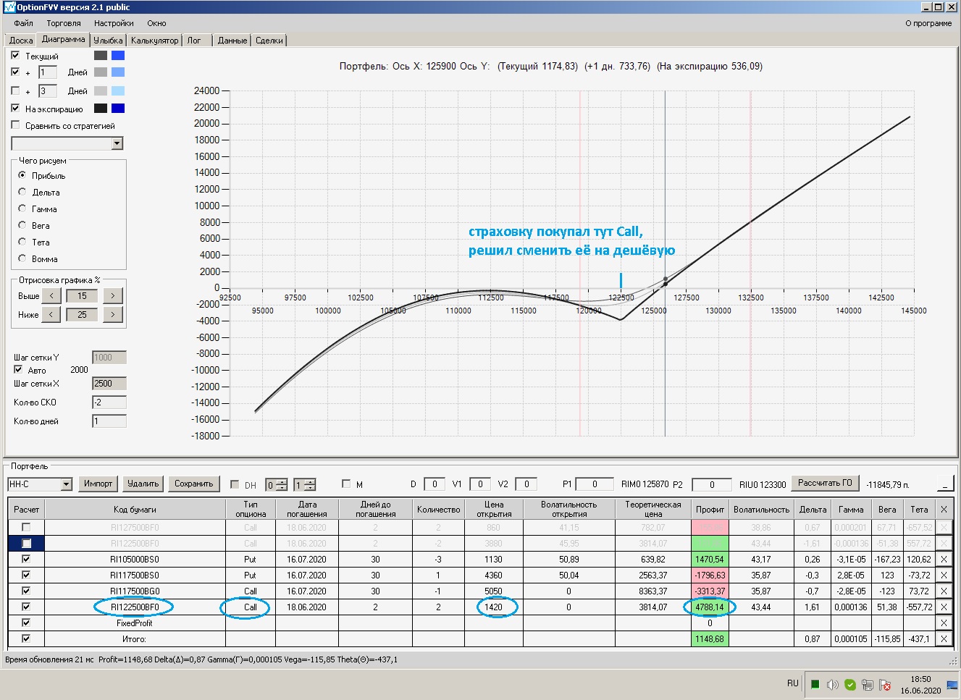Click the P2 input field
Screen dimensions: 961x700
pyautogui.click(x=711, y=484)
